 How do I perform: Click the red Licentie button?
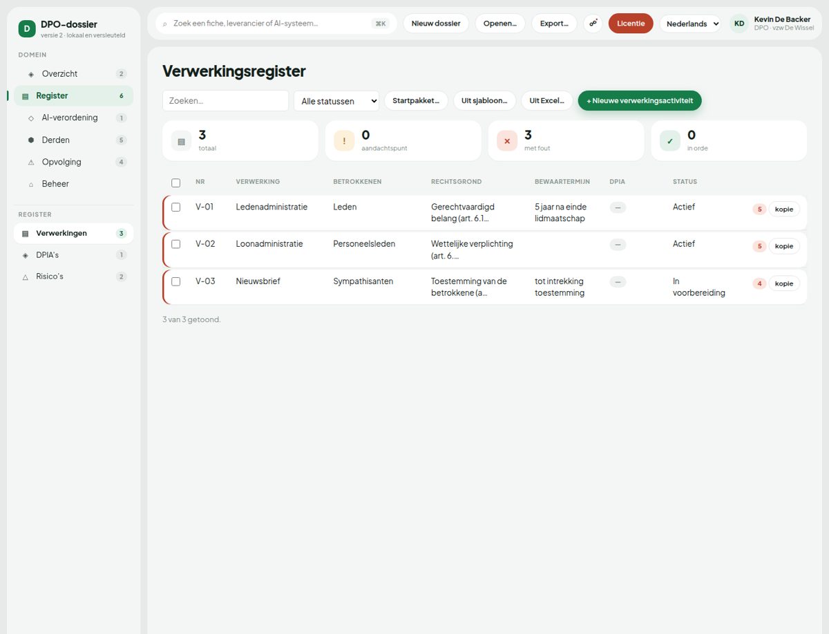tap(631, 24)
